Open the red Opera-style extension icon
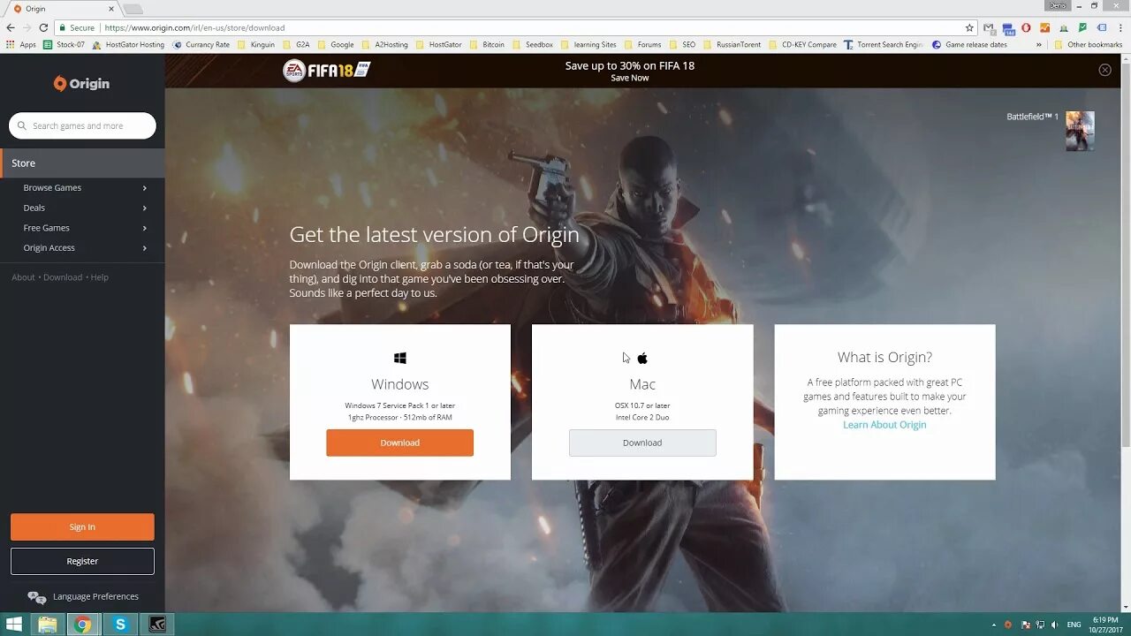This screenshot has width=1131, height=636. [x=1026, y=27]
